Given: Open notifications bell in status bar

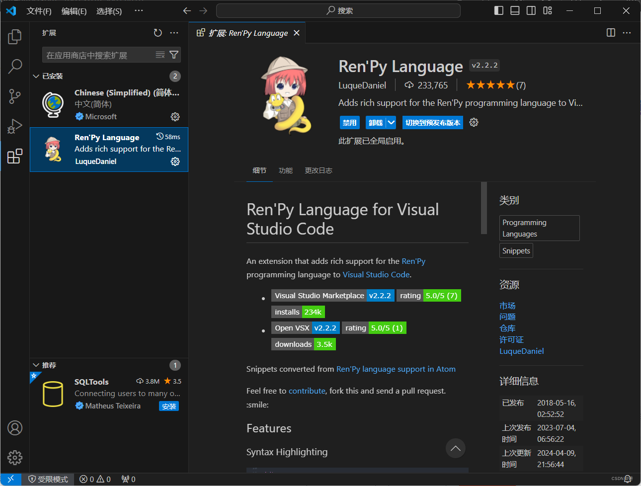Looking at the screenshot, I should click(628, 479).
